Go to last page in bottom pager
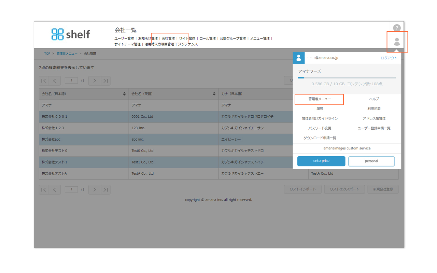 click(106, 190)
